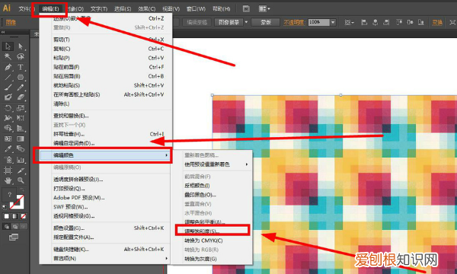This screenshot has height=274, width=457.
Task: Select the Pen tool
Action: (x=8, y=67)
